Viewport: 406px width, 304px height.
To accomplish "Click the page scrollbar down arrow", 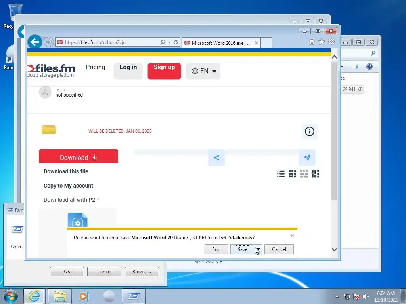I will (334, 249).
